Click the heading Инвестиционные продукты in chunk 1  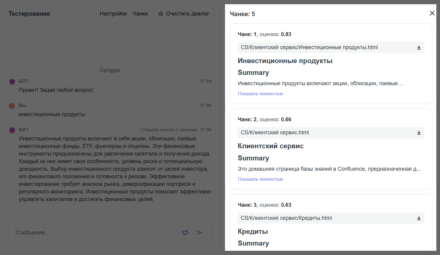click(x=285, y=61)
